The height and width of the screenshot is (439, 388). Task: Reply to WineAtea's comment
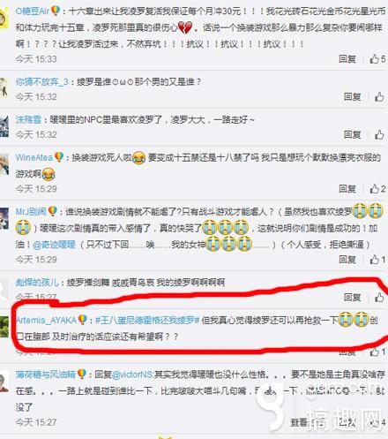click(x=347, y=189)
